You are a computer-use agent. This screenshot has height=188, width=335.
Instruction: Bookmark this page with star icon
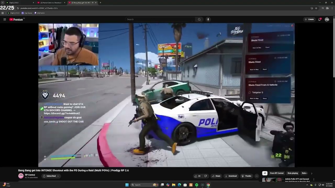coord(316,8)
